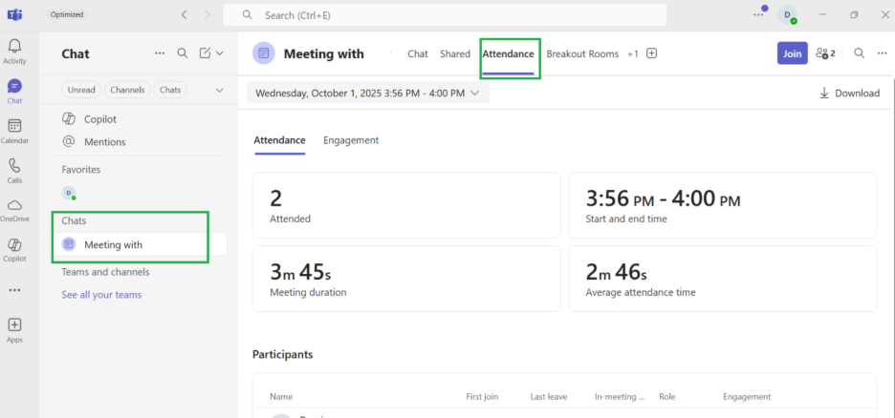Image resolution: width=895 pixels, height=418 pixels.
Task: Select the Chat icon in left rail
Action: click(14, 92)
